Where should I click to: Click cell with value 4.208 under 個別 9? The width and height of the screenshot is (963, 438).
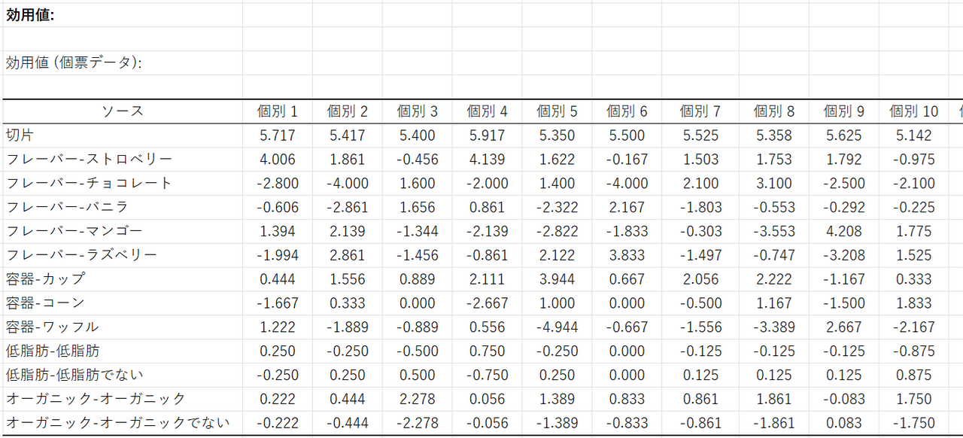843,231
